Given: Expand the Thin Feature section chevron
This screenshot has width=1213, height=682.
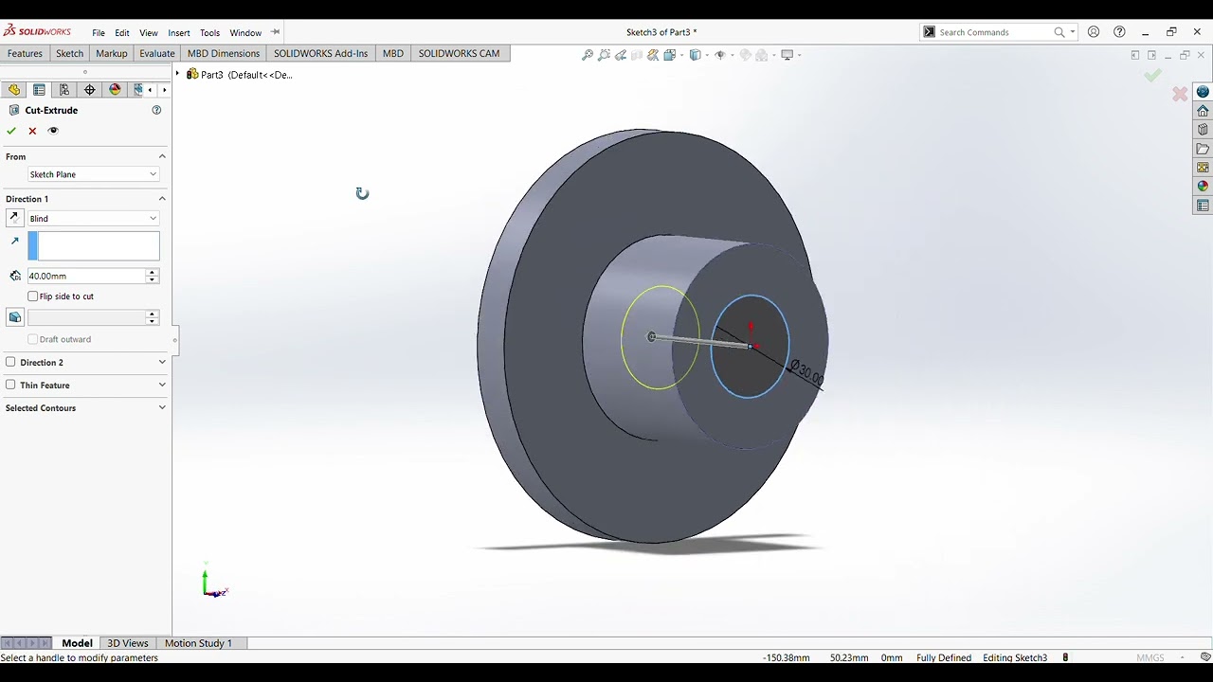Looking at the screenshot, I should [x=162, y=385].
